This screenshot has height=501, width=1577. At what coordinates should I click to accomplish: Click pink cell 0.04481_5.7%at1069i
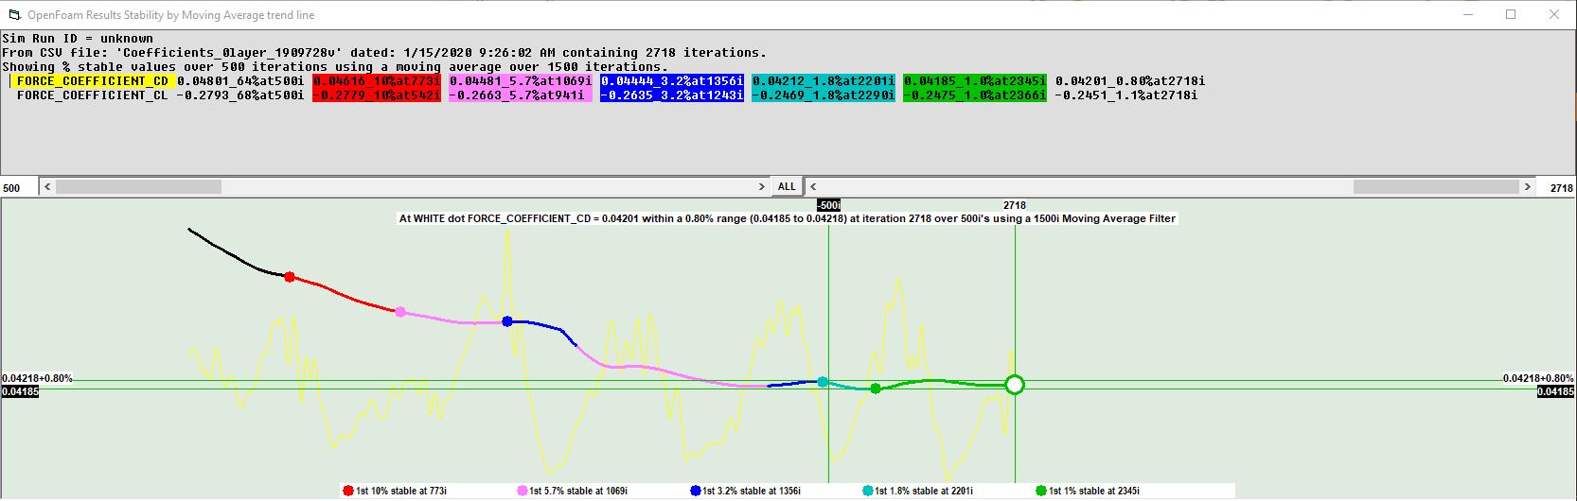click(x=521, y=81)
